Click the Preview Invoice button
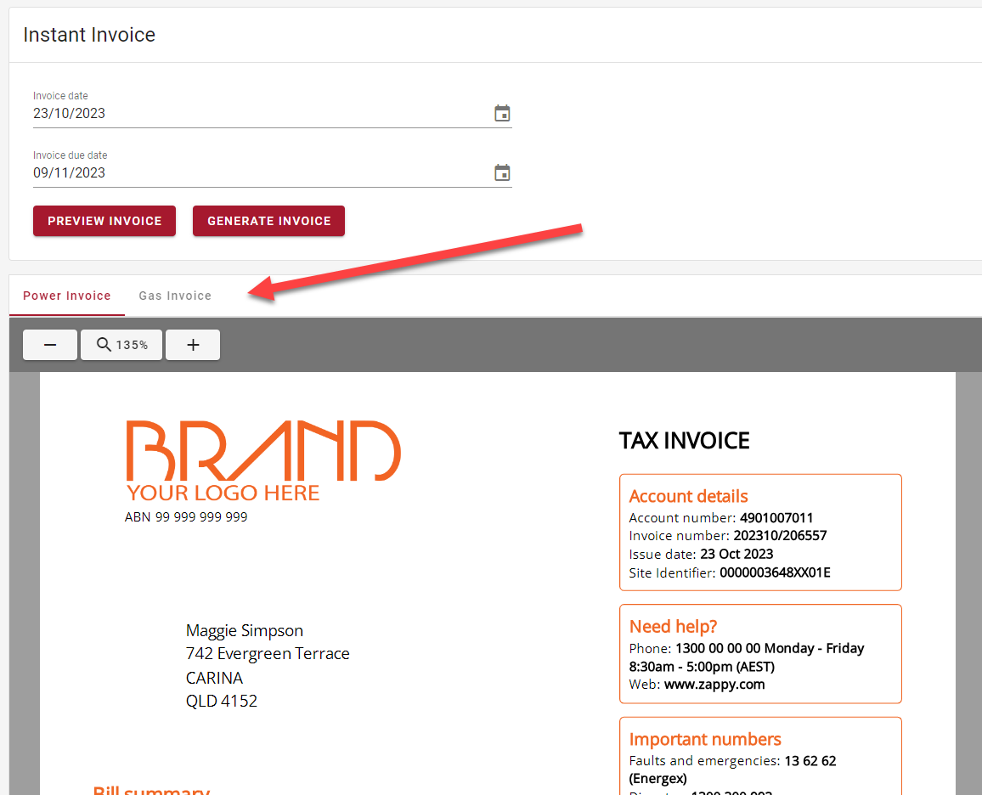982x795 pixels. pyautogui.click(x=104, y=220)
